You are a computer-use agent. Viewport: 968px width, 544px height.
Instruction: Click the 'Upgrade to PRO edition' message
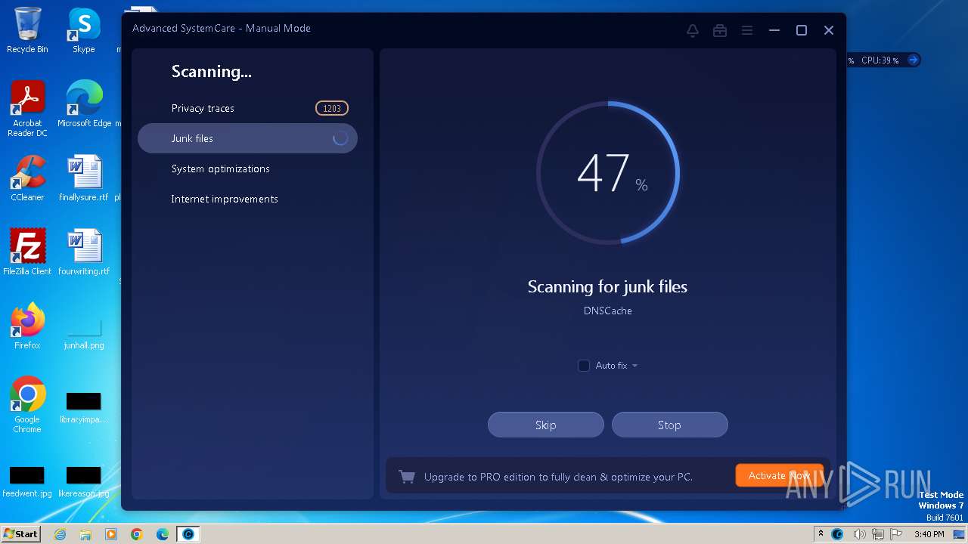click(x=558, y=477)
